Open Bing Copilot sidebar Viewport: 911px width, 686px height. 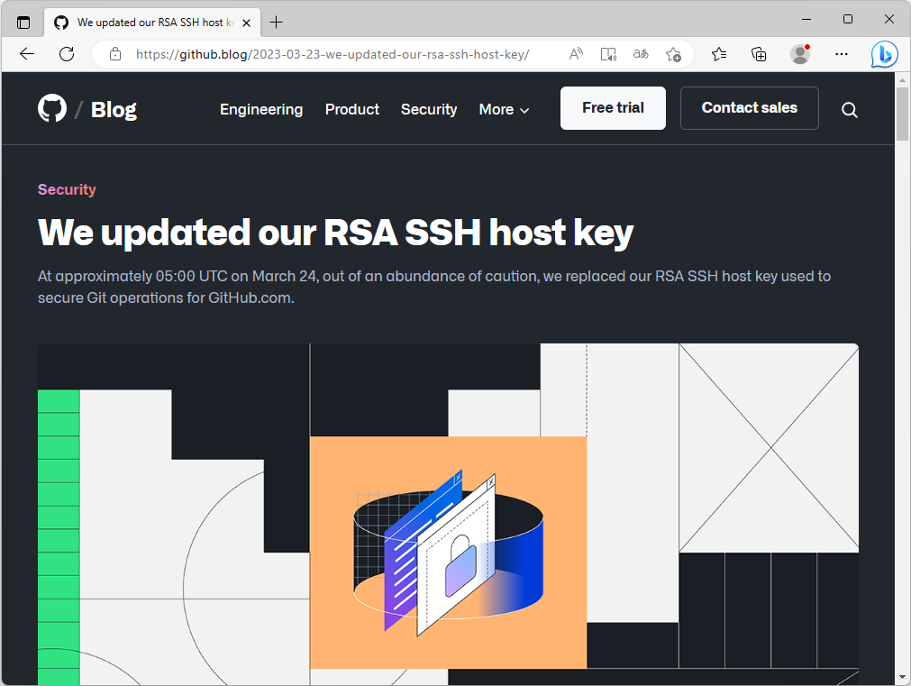(x=884, y=54)
